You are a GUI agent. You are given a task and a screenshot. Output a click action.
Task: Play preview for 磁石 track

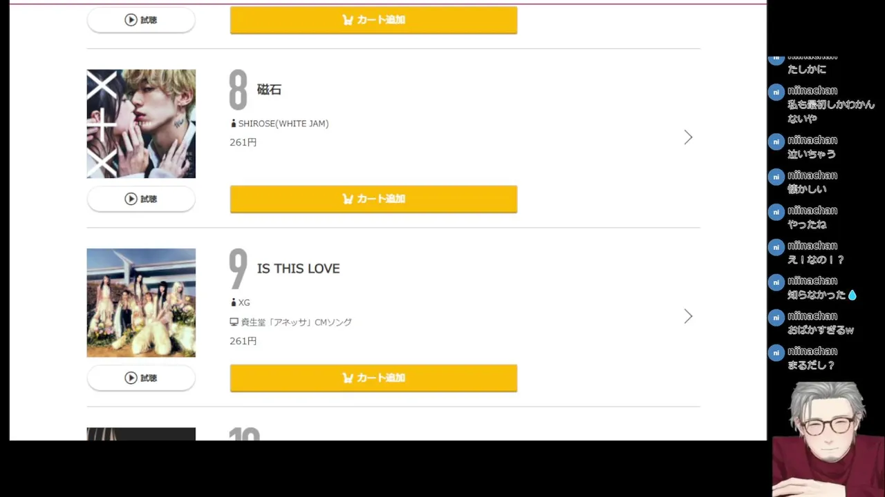(x=141, y=199)
